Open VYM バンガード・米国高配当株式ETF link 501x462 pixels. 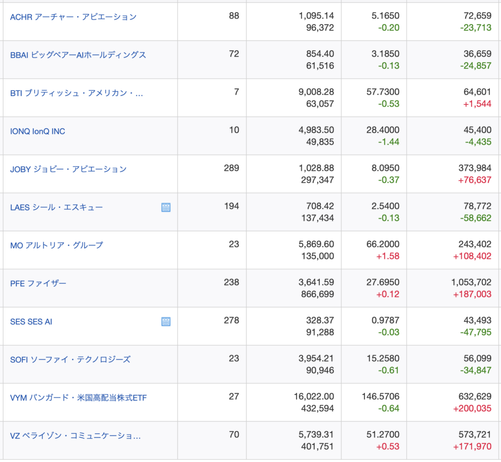78,398
